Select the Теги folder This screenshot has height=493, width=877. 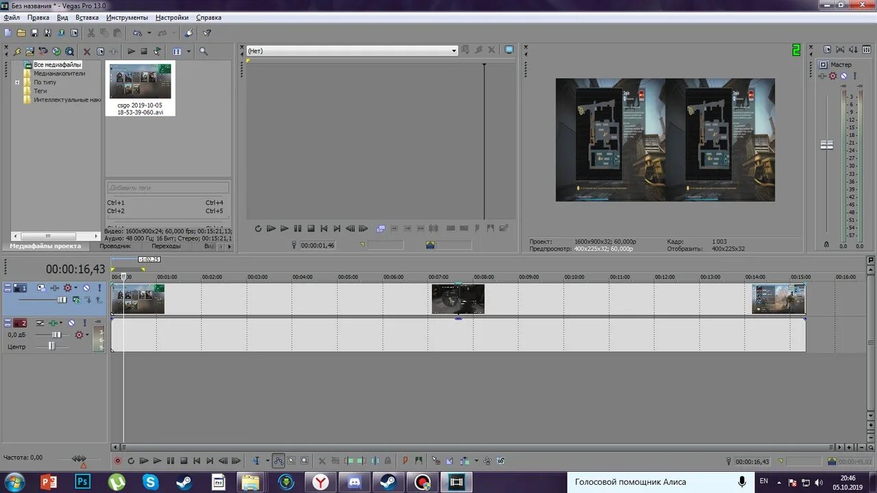pos(40,91)
